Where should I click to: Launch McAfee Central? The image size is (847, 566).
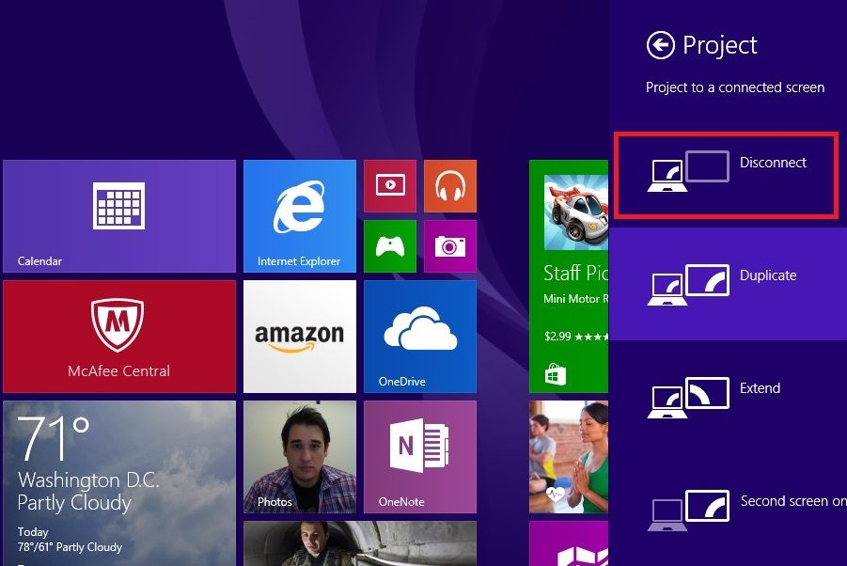pyautogui.click(x=119, y=336)
